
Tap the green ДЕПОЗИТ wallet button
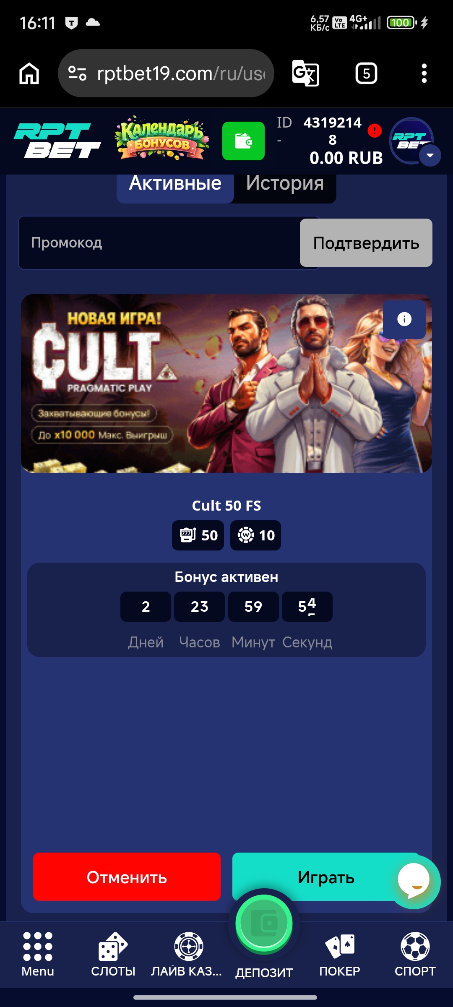(264, 923)
